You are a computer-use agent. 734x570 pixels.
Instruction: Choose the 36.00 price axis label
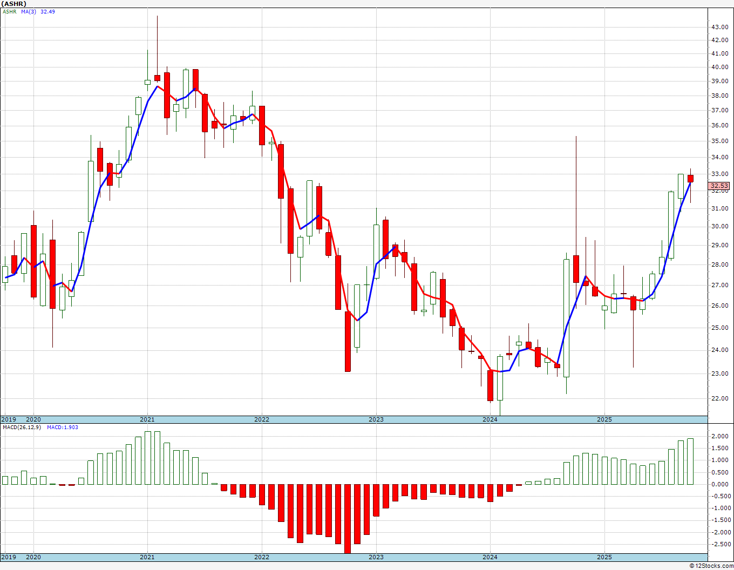click(719, 125)
